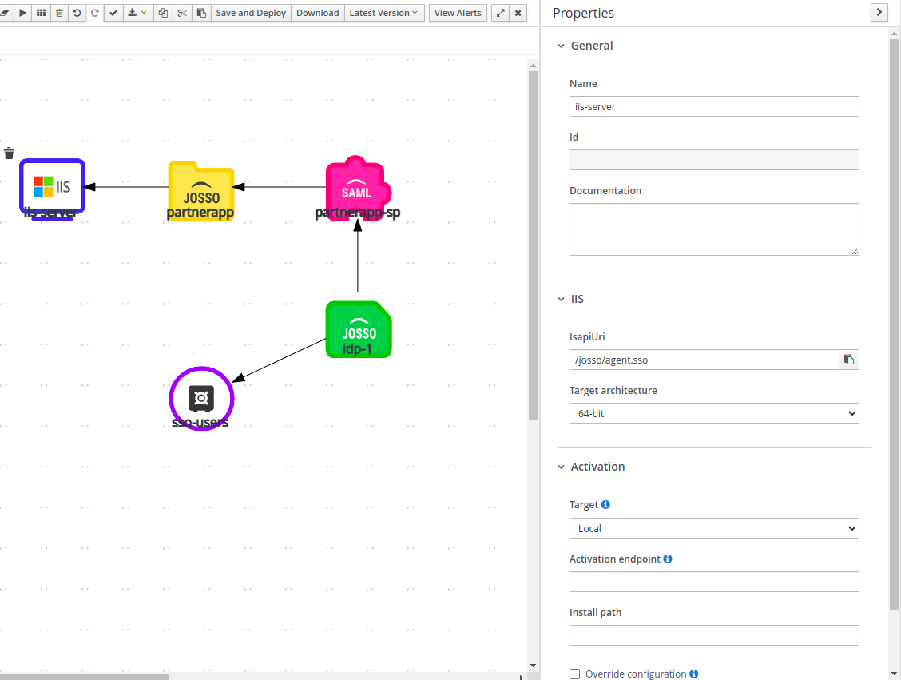Viewport: 901px width, 680px height.
Task: Select the iis-server IIS node
Action: [x=52, y=188]
